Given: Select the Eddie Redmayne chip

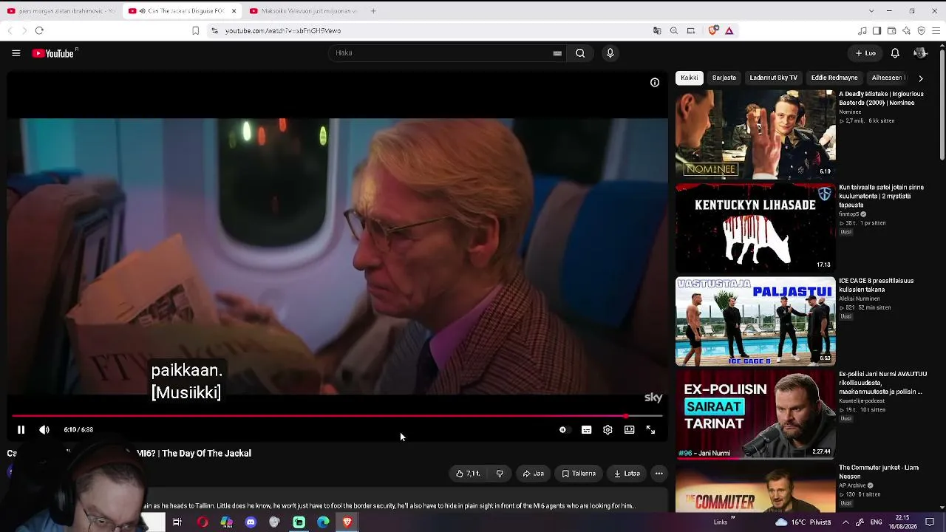Looking at the screenshot, I should pos(834,78).
